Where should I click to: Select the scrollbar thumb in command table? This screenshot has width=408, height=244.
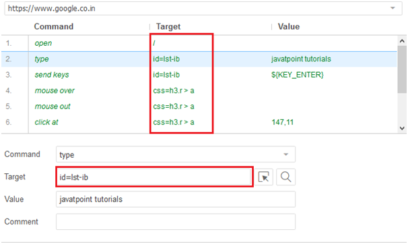[x=402, y=69]
